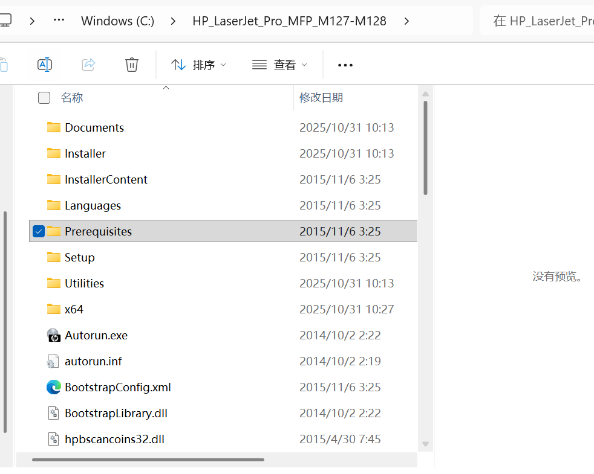Image resolution: width=594 pixels, height=474 pixels.
Task: Click the vertical scrollbar thumb of file list
Action: [425, 148]
